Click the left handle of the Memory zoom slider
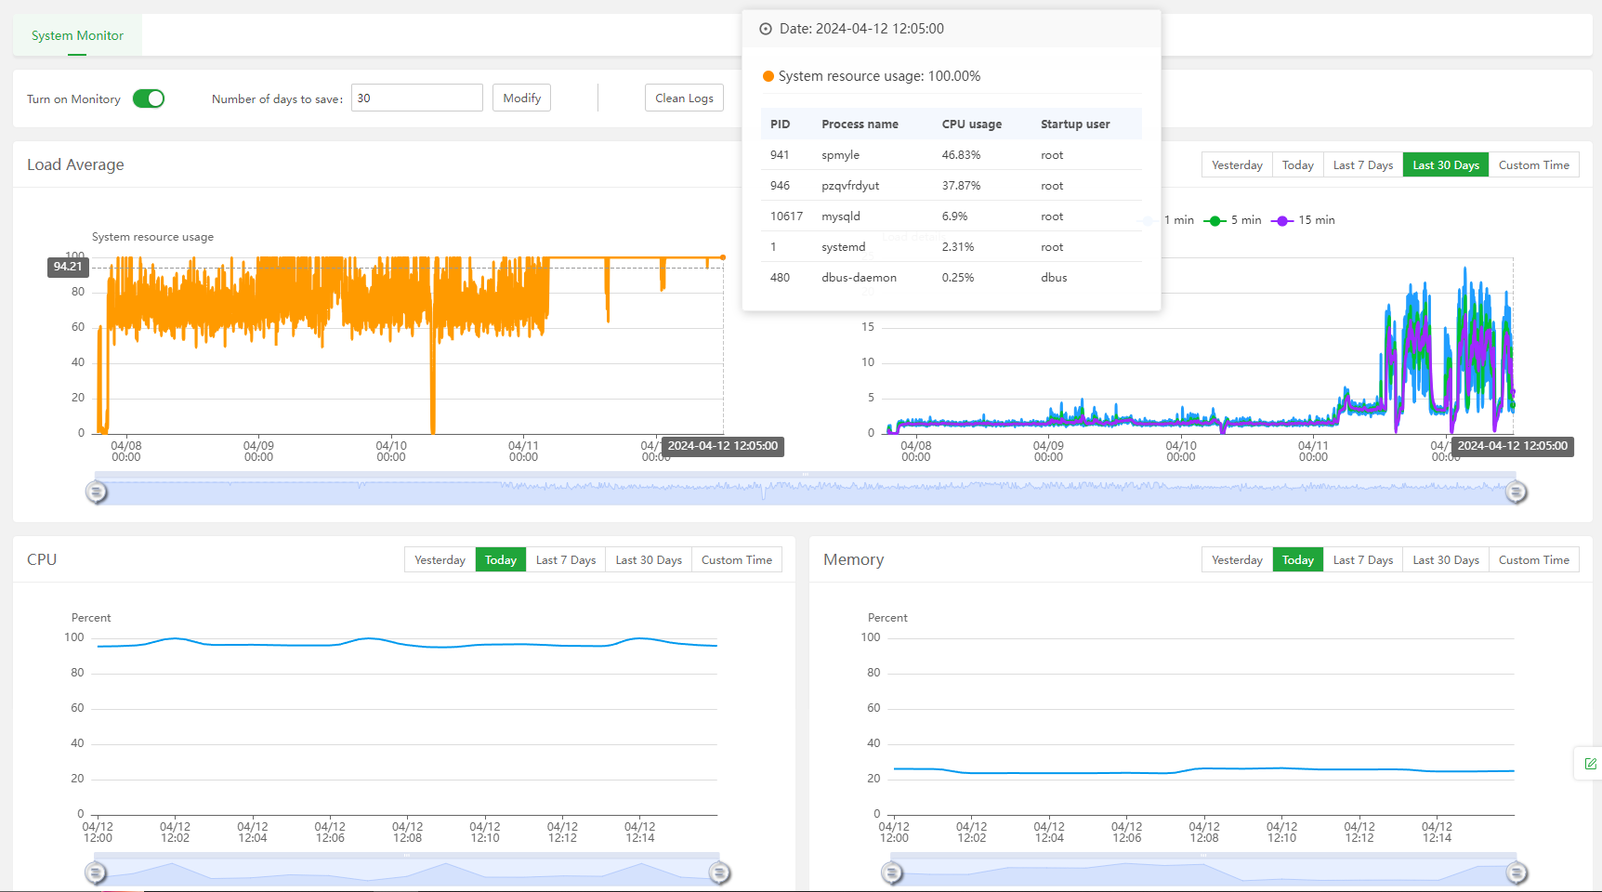 (x=892, y=872)
